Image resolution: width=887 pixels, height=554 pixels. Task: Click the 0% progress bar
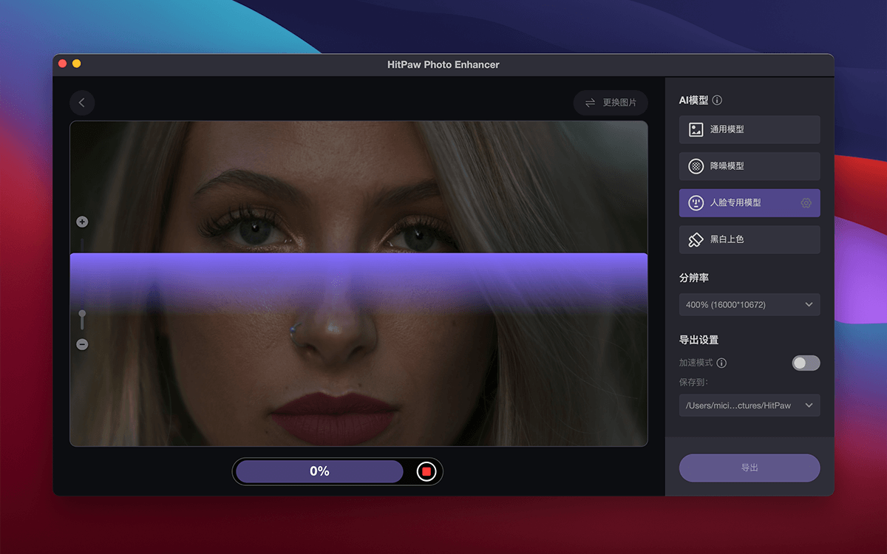click(x=319, y=471)
